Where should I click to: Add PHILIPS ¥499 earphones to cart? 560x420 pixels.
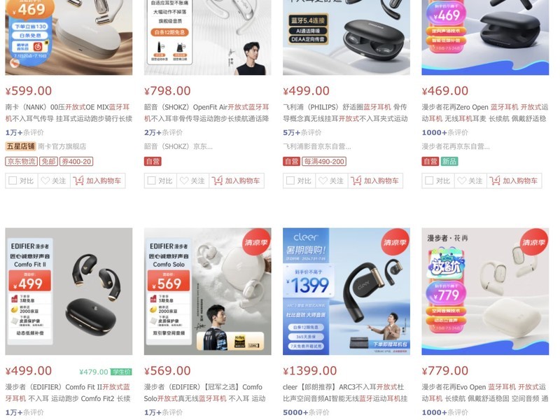tap(375, 181)
